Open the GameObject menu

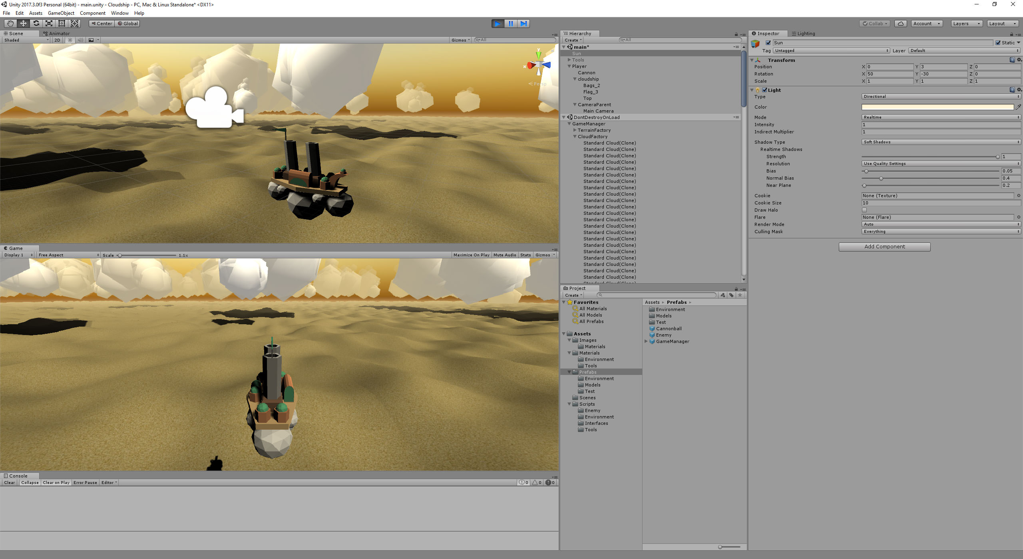click(x=61, y=13)
